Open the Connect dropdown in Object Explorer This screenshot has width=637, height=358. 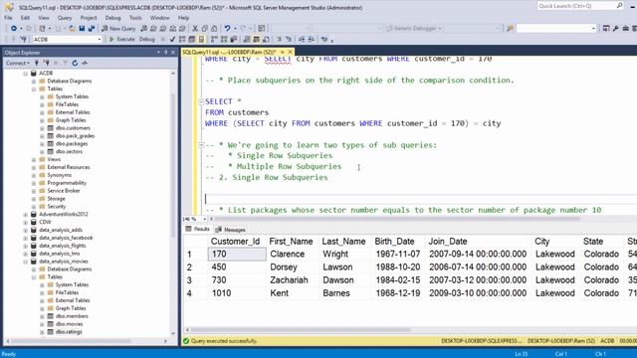[18, 63]
